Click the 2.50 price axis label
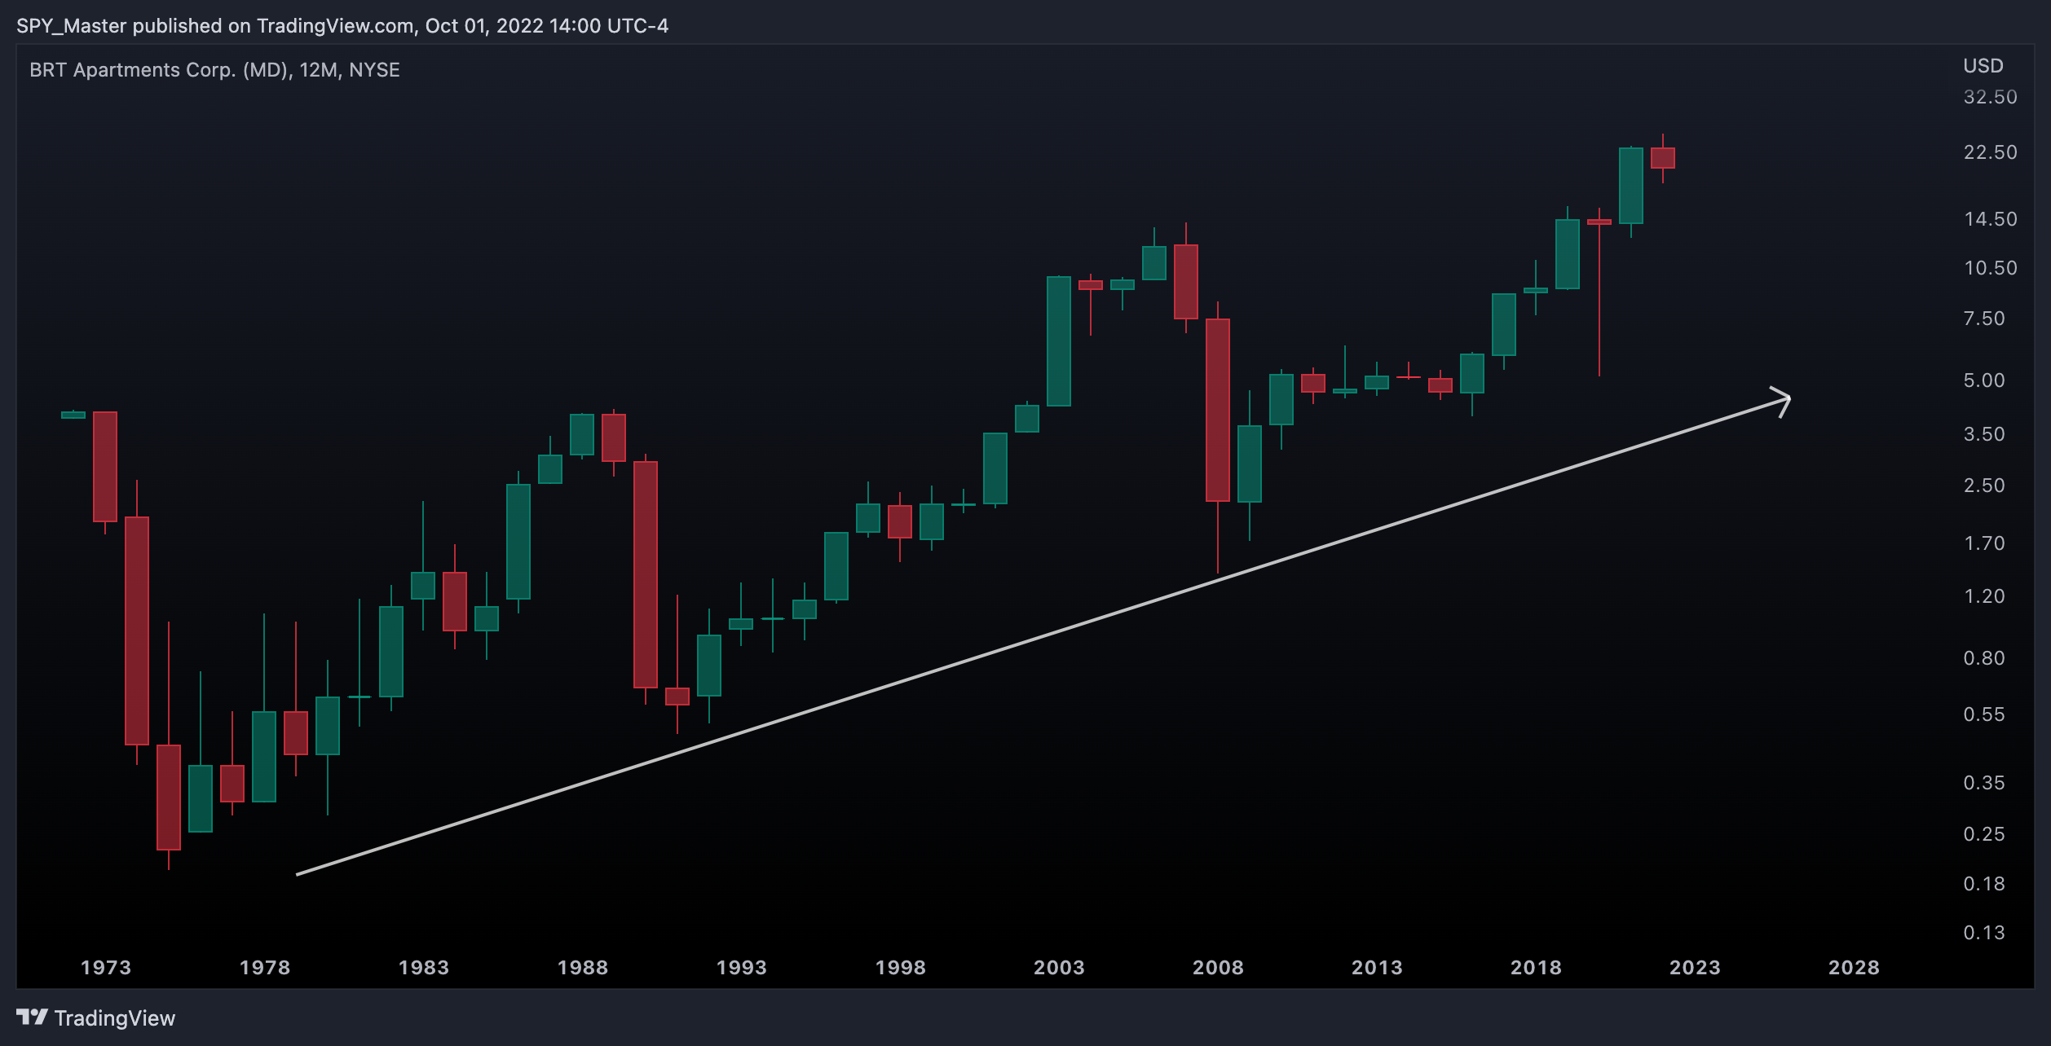Image resolution: width=2051 pixels, height=1046 pixels. click(1984, 486)
